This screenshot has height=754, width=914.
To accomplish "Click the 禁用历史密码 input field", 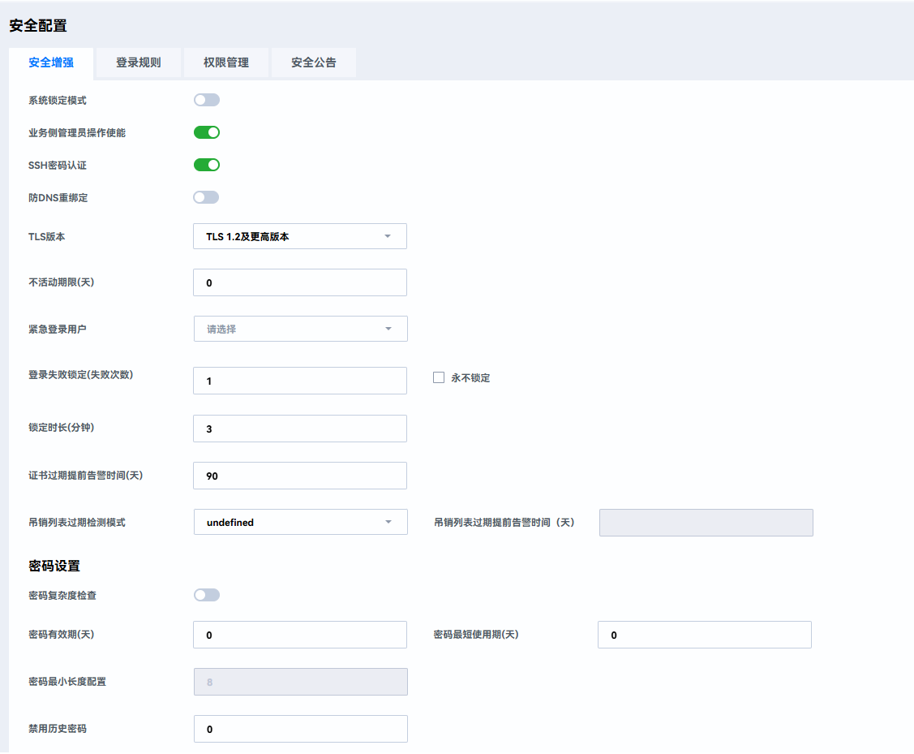I will tap(299, 729).
